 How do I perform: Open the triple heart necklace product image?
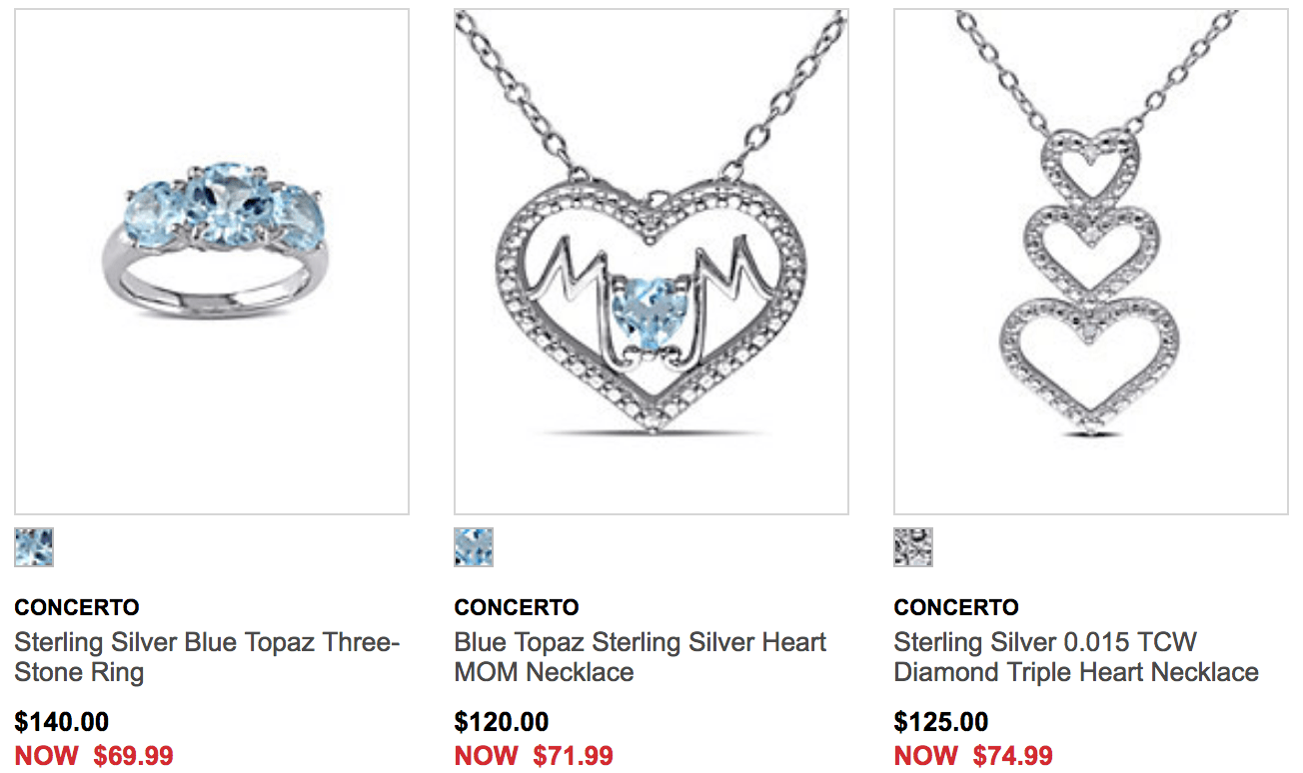pyautogui.click(x=1091, y=262)
